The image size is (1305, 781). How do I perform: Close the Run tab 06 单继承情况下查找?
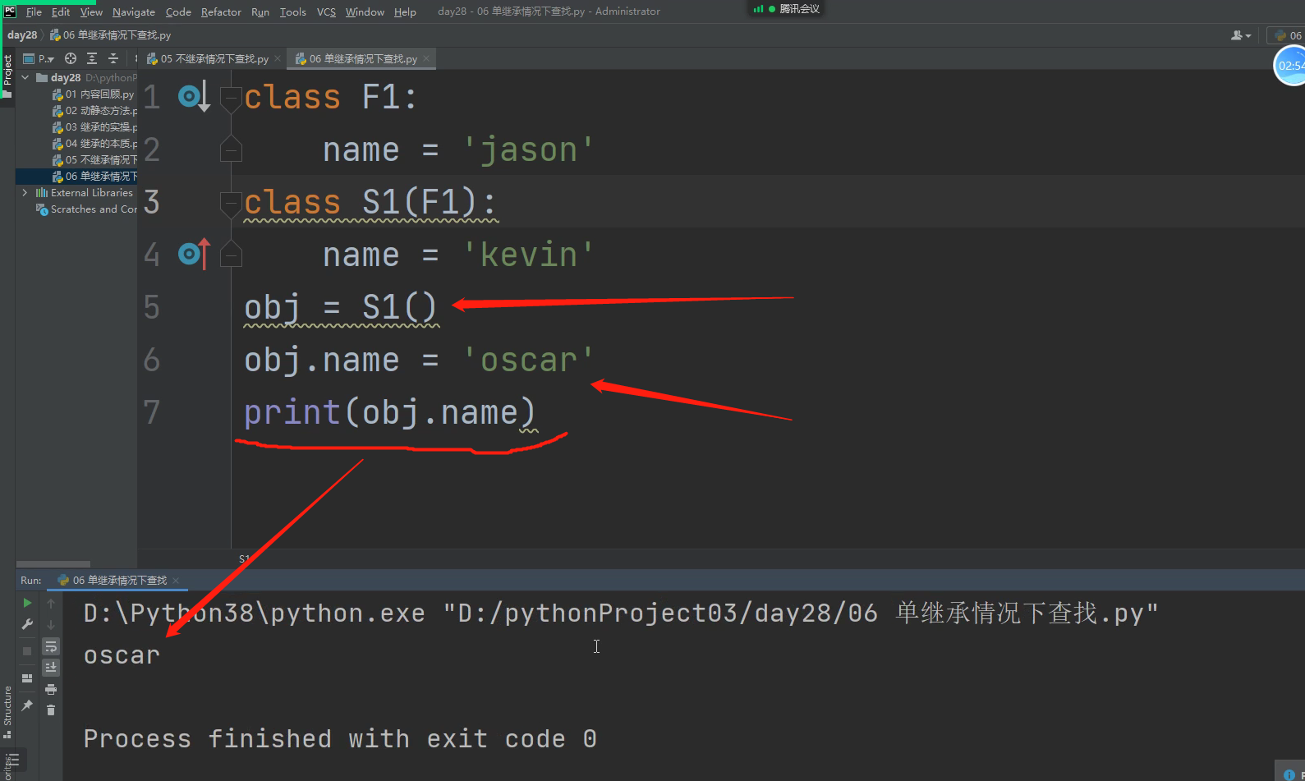coord(176,581)
